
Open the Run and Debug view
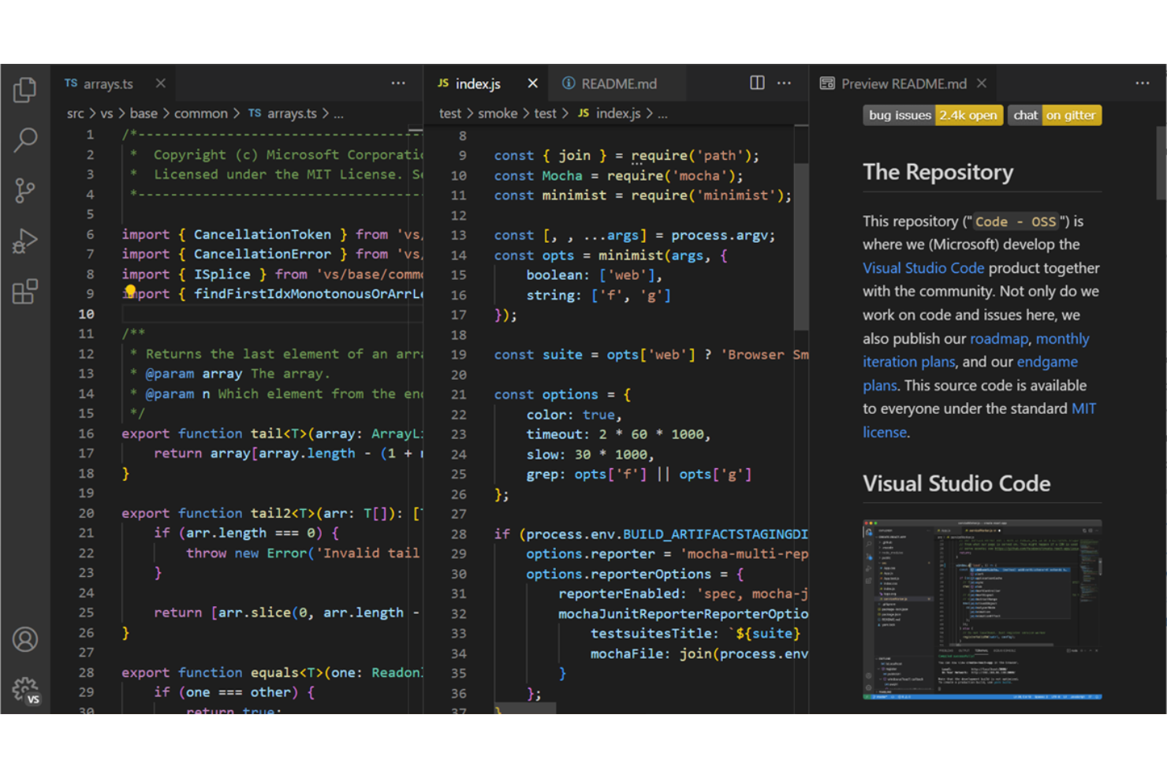coord(24,241)
